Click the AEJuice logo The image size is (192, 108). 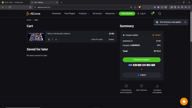coord(33,13)
